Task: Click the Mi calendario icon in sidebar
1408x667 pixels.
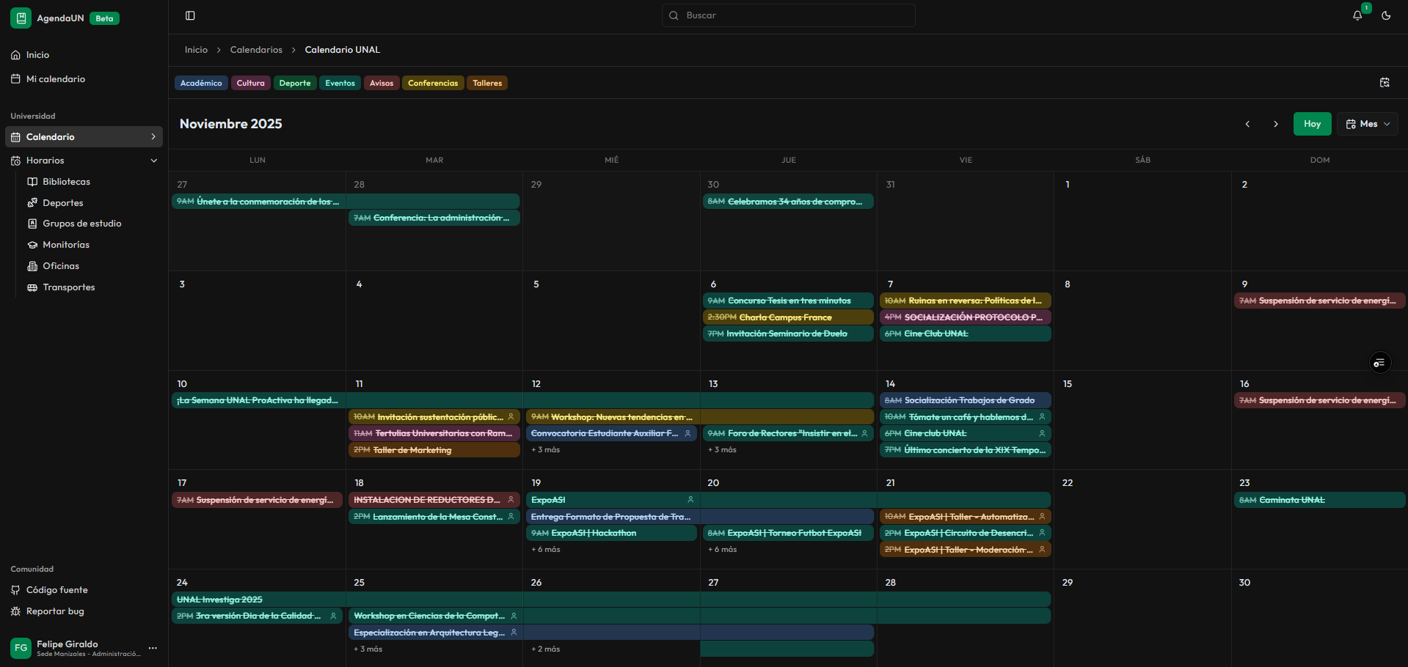Action: [x=15, y=79]
